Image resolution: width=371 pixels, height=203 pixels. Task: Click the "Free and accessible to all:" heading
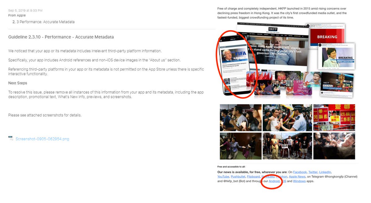[231, 167]
